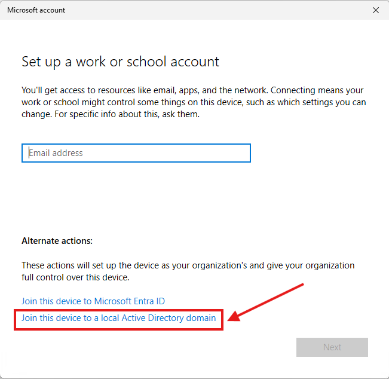Click the Email address input field

pos(136,153)
